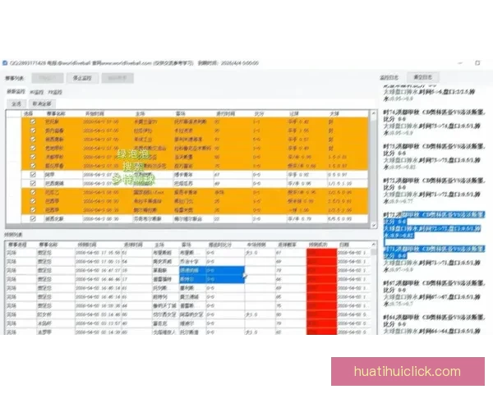Maximize the monitoring window
The image size is (493, 394).
477,63
